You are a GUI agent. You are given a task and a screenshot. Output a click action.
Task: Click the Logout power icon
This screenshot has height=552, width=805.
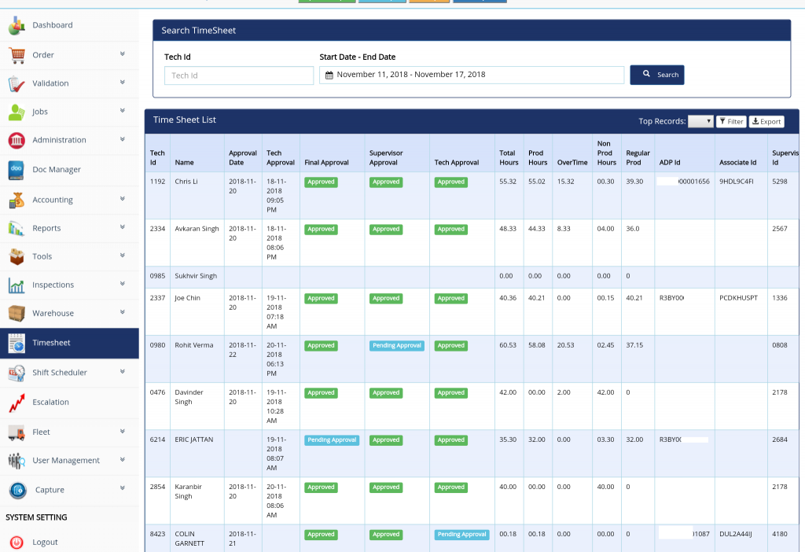click(x=16, y=541)
